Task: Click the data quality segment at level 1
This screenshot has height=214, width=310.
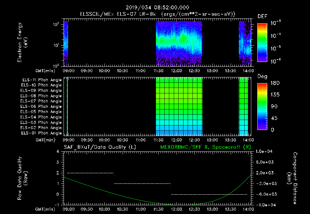Action: (142, 183)
